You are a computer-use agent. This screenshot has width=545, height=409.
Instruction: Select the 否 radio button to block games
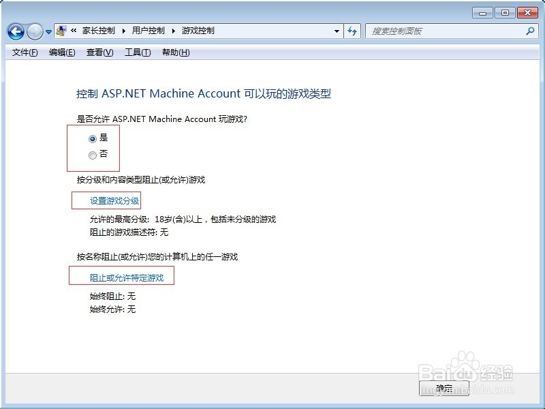92,154
